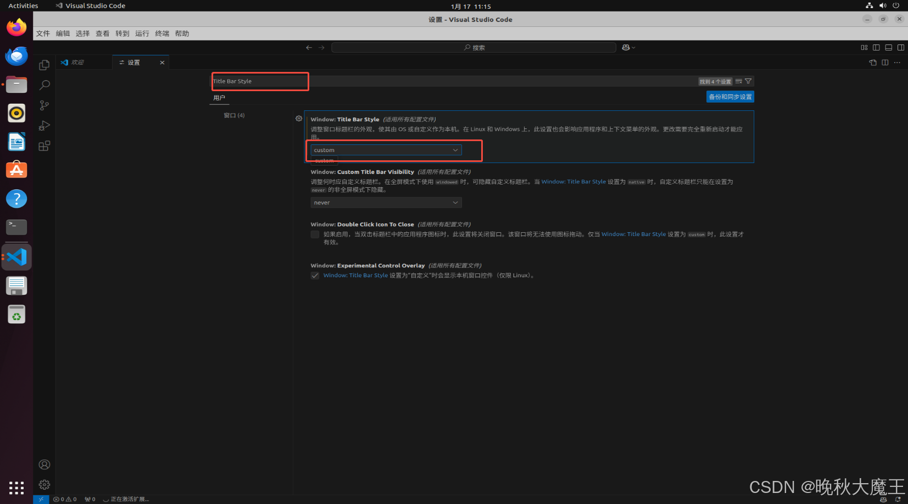Launch Thunderbird mail from the dock
Image resolution: width=908 pixels, height=504 pixels.
(x=16, y=55)
